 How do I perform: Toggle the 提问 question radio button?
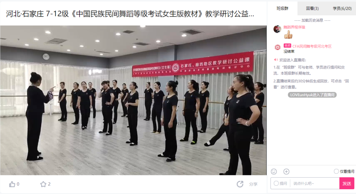[276, 183]
